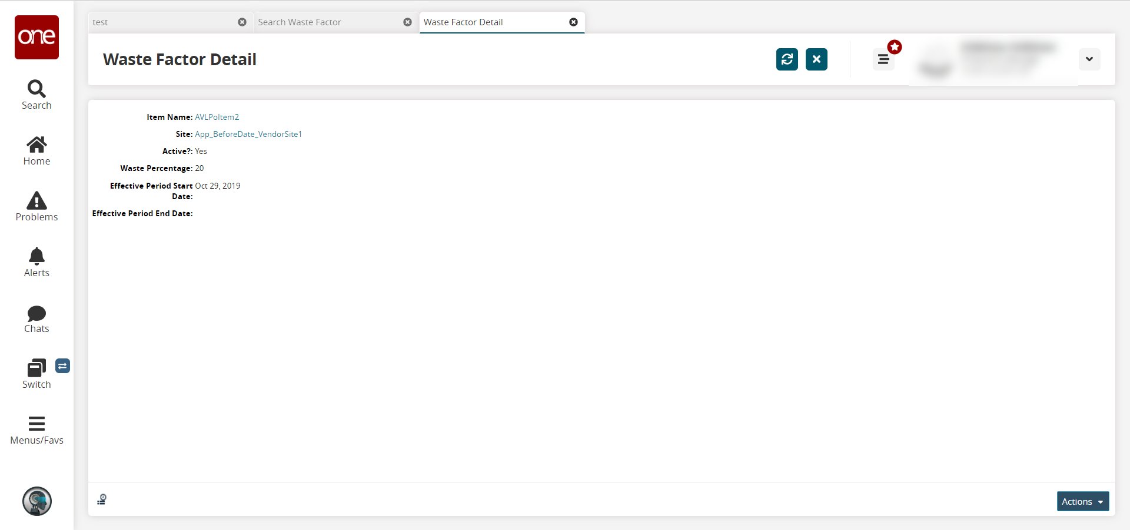This screenshot has height=530, width=1130.
Task: Open the Actions dropdown button
Action: tap(1083, 502)
